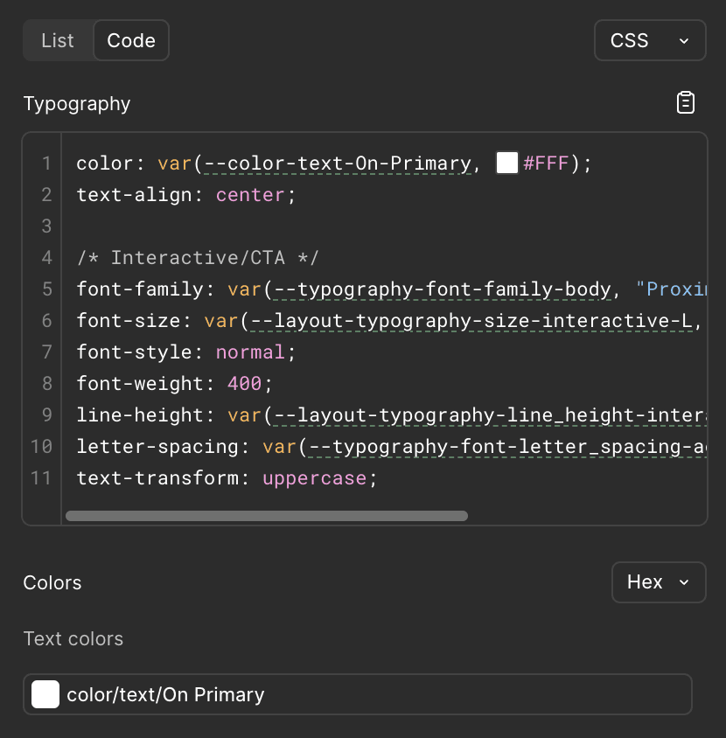Click the letter-spacing variable on line 10
This screenshot has width=726, height=738.
tap(506, 447)
